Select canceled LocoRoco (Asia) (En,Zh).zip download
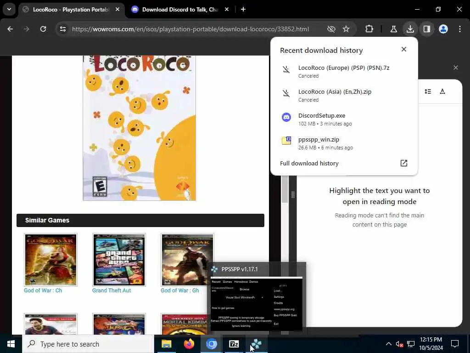 tap(344, 96)
